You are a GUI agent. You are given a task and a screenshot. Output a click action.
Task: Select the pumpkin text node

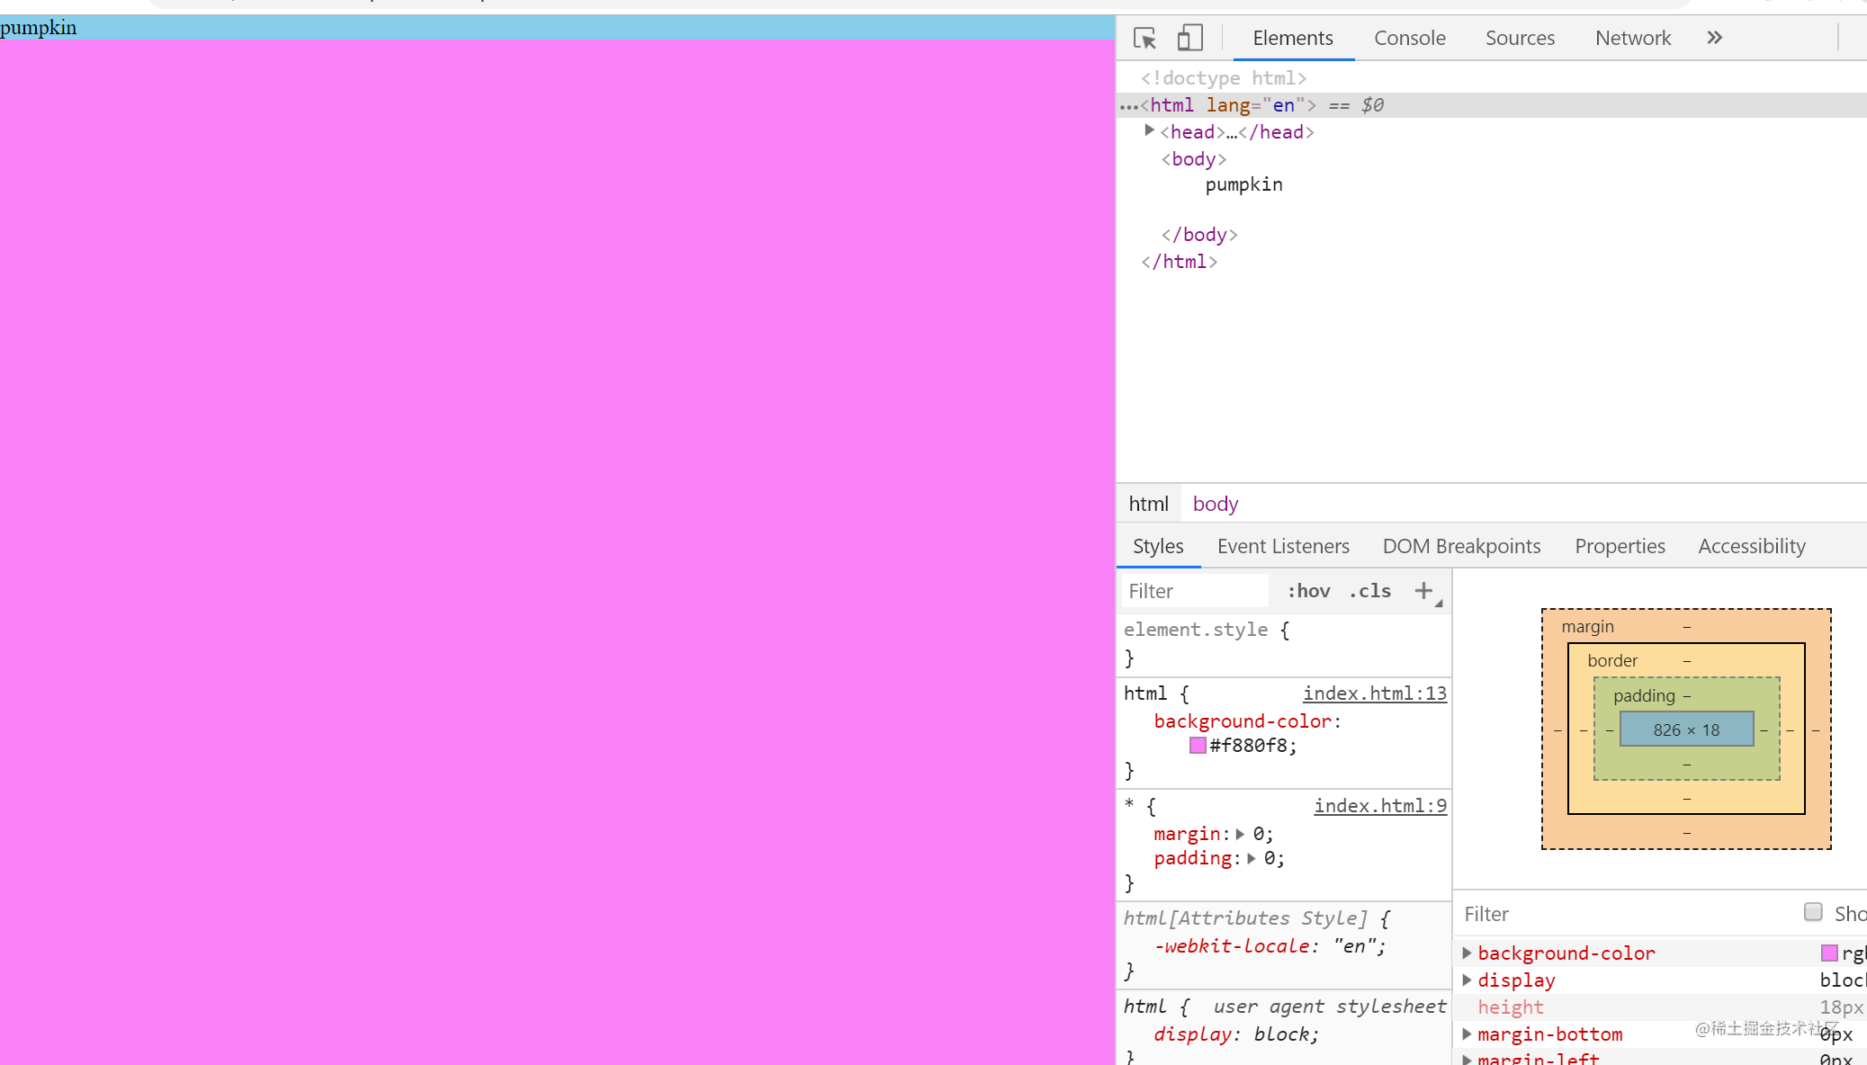1243,184
